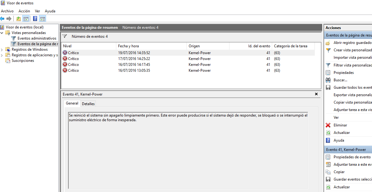Click the floppy disk icon for Guardar todos
372x192 pixels.
point(328,87)
